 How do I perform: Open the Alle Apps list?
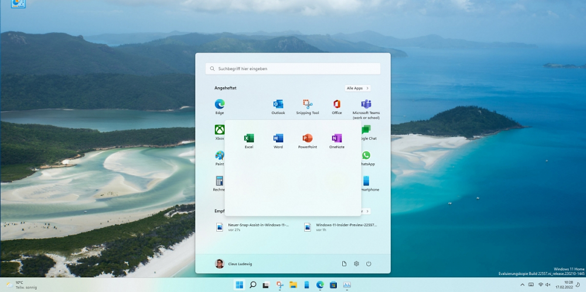(x=357, y=88)
